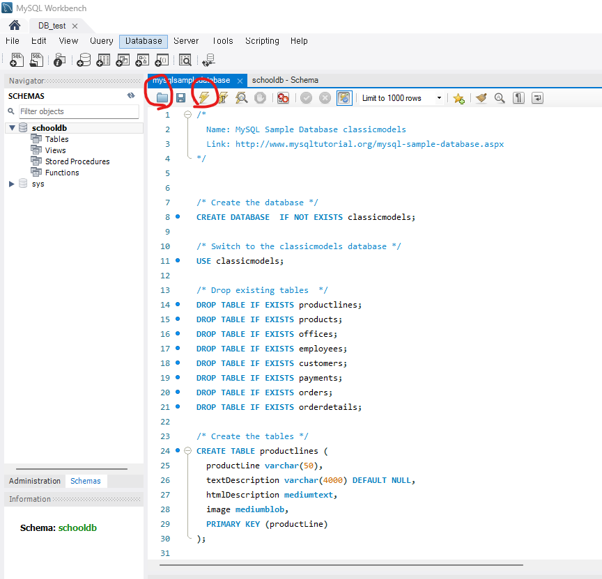Viewport: 602px width, 579px height.
Task: Click the navigator horizontal scrollbar
Action: (71, 468)
